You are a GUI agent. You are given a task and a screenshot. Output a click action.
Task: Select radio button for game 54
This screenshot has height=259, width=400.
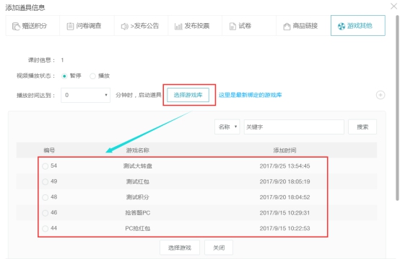[x=45, y=166]
